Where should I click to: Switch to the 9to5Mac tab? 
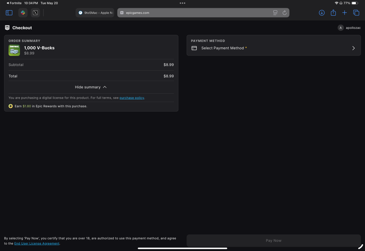tap(95, 13)
